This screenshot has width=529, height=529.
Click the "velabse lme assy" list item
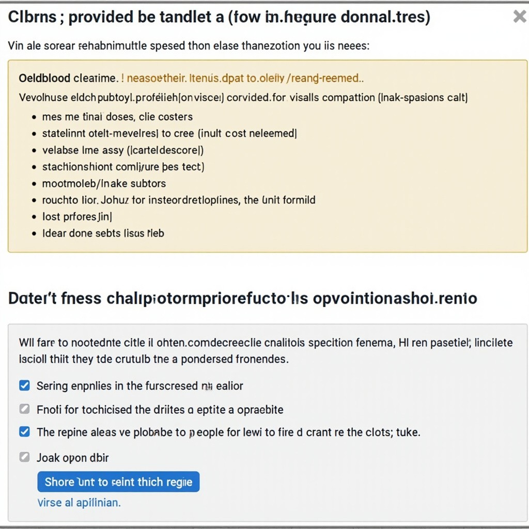[123, 150]
